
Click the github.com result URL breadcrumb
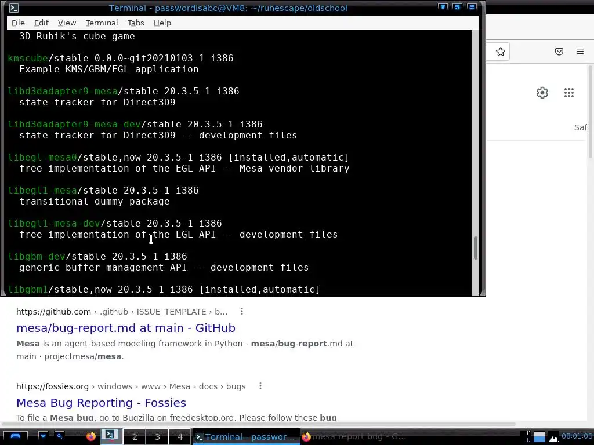tap(122, 311)
